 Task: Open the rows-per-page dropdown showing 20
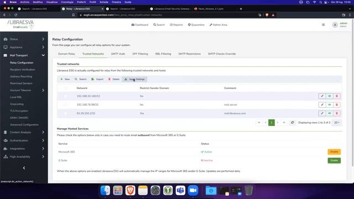[336, 123]
